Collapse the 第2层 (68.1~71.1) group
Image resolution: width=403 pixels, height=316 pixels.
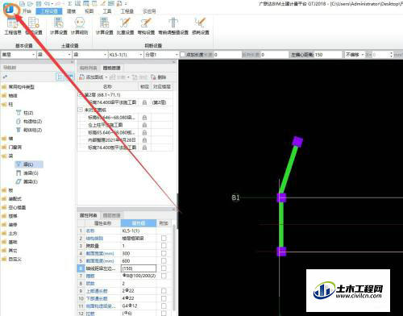pyautogui.click(x=81, y=95)
